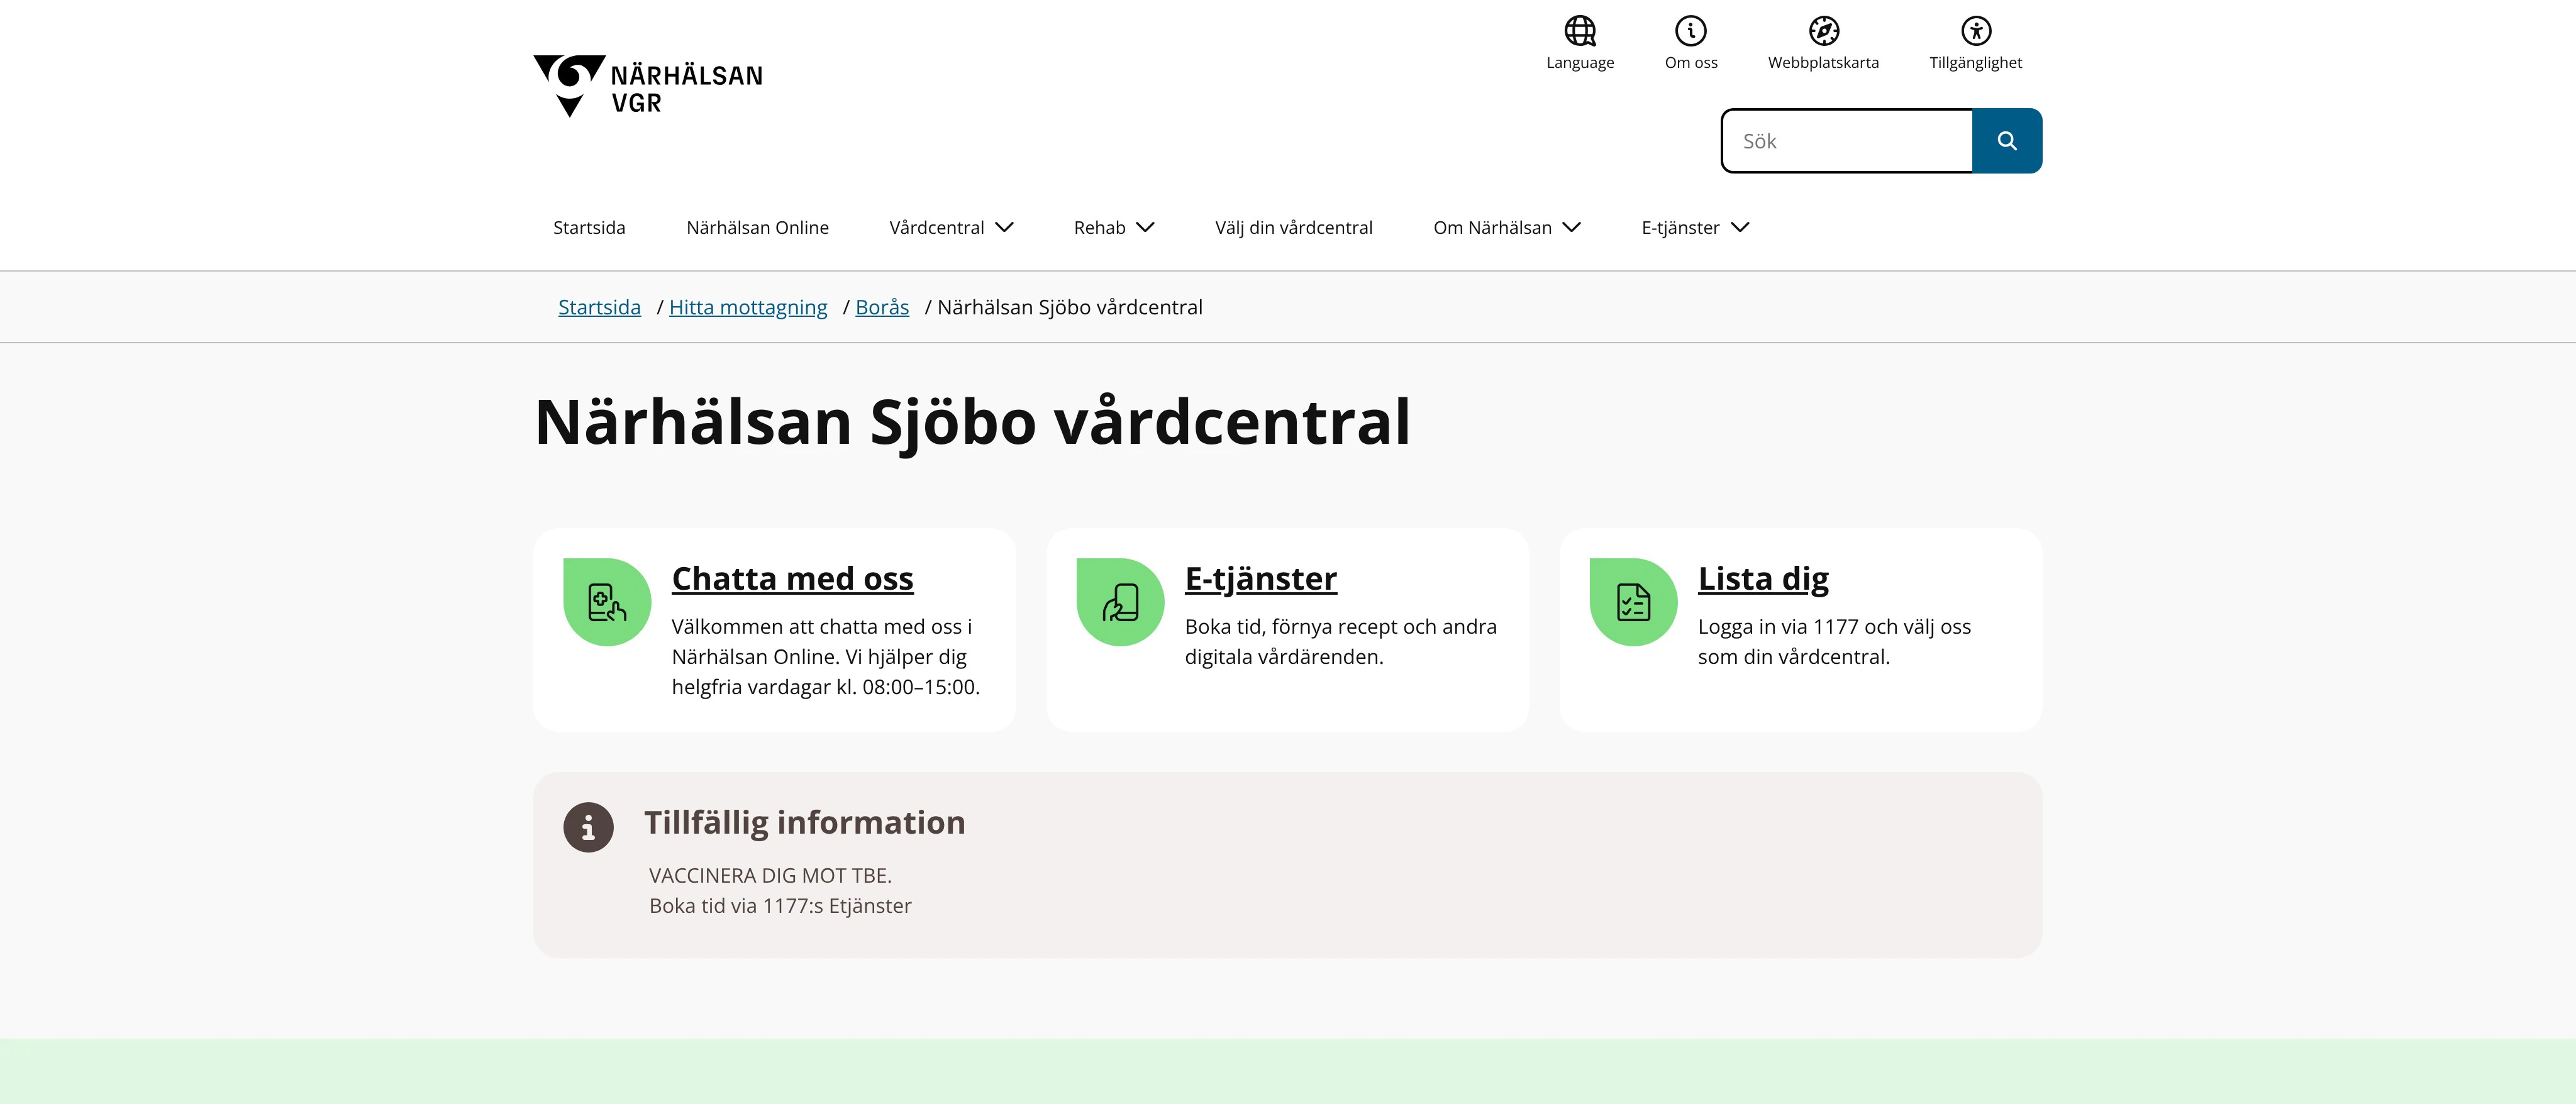Click the Language text label
The height and width of the screenshot is (1104, 2576).
1580,62
